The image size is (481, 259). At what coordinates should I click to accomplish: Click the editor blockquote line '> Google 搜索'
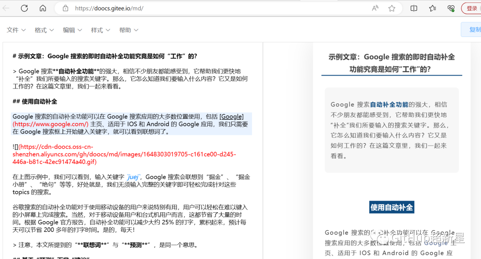click(130, 79)
